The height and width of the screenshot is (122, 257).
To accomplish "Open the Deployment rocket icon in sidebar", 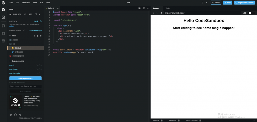I will pyautogui.click(x=3, y=33).
